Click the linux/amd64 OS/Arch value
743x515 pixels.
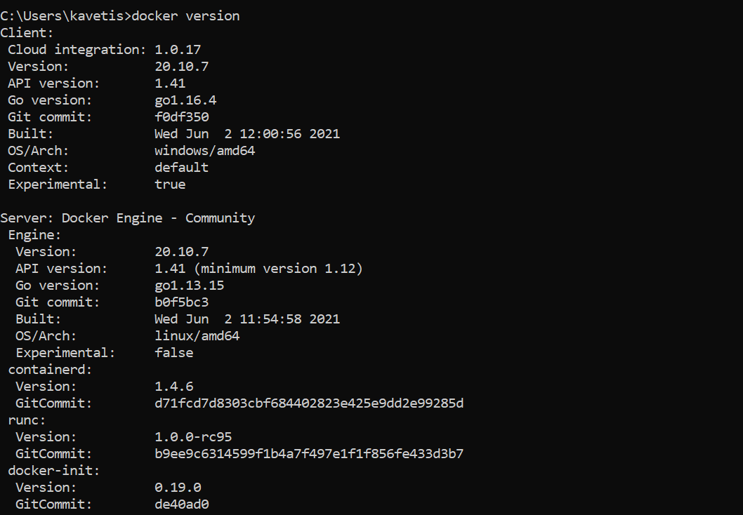point(197,336)
